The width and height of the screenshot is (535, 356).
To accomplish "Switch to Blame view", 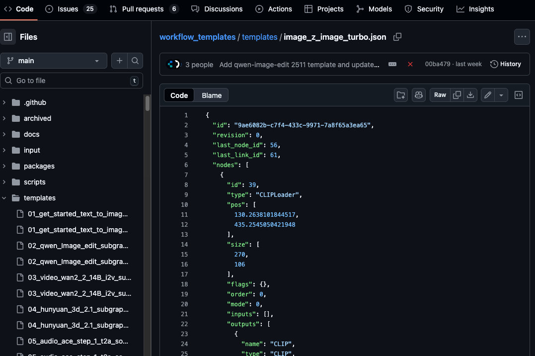I will 212,95.
